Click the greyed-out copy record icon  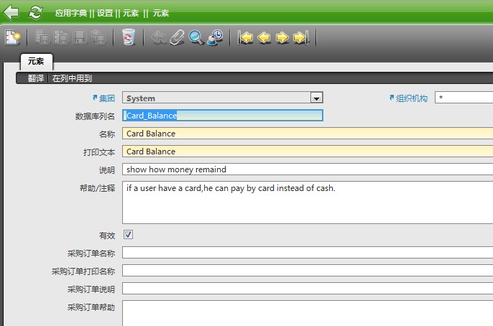pos(42,37)
